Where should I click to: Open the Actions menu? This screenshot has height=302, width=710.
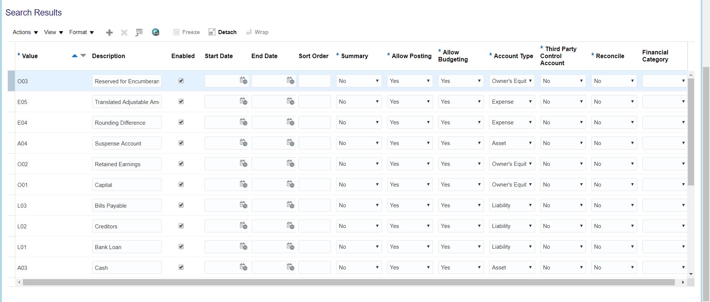click(25, 32)
